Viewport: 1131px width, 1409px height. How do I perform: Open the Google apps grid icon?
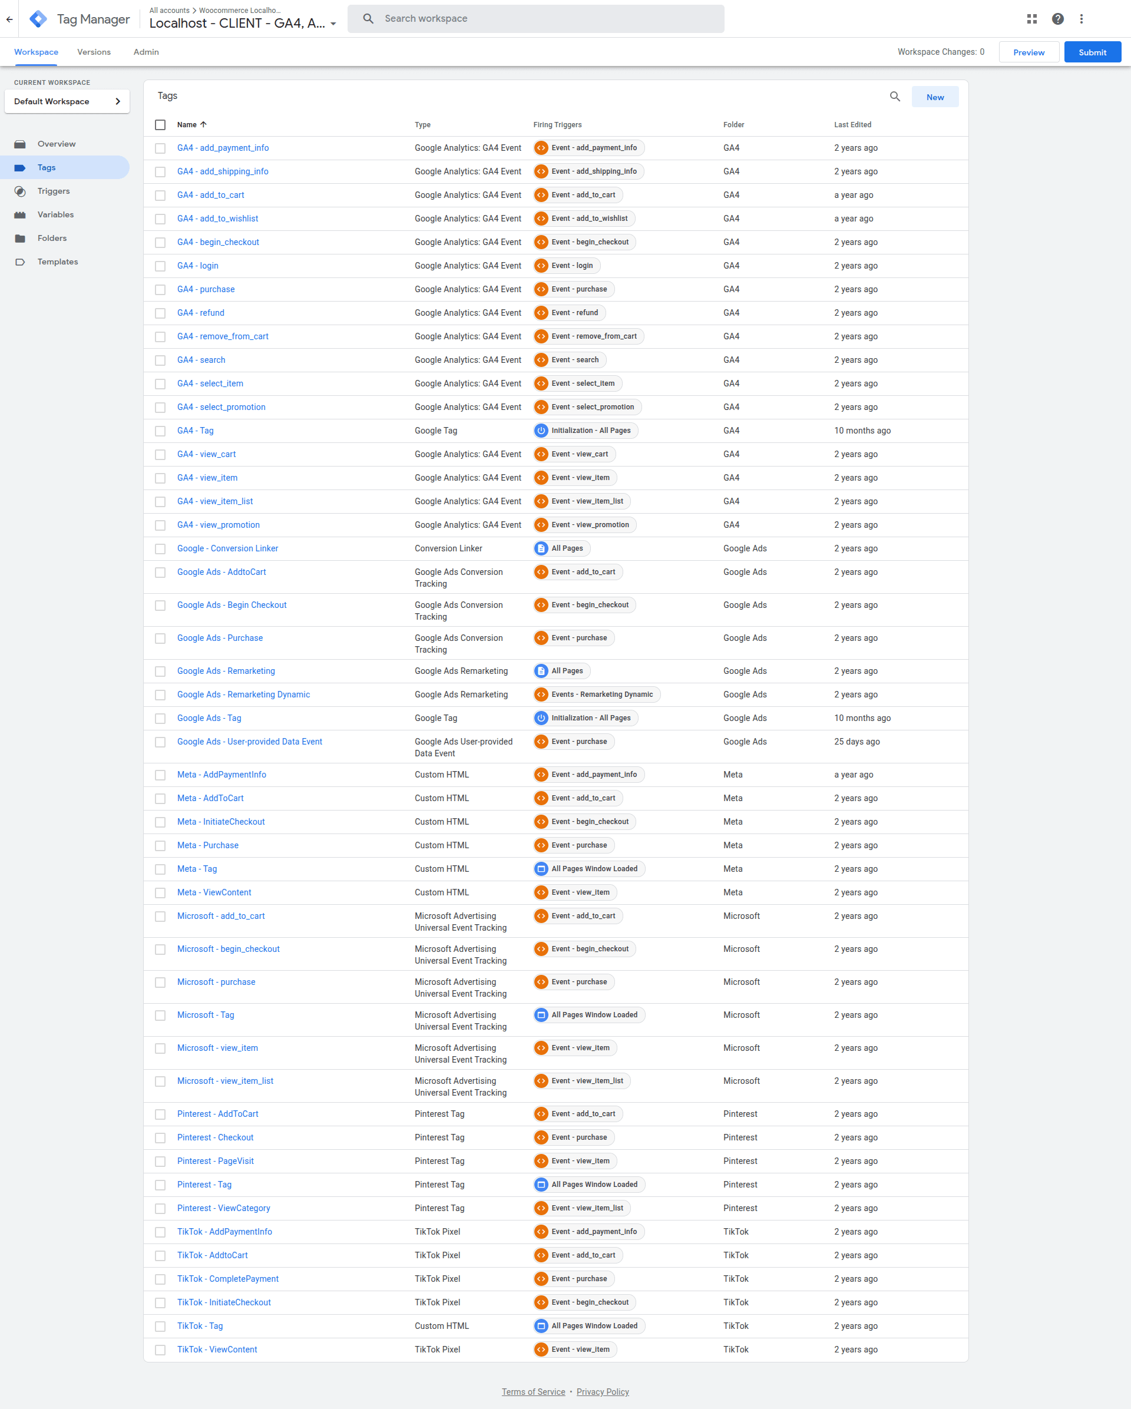[1031, 19]
